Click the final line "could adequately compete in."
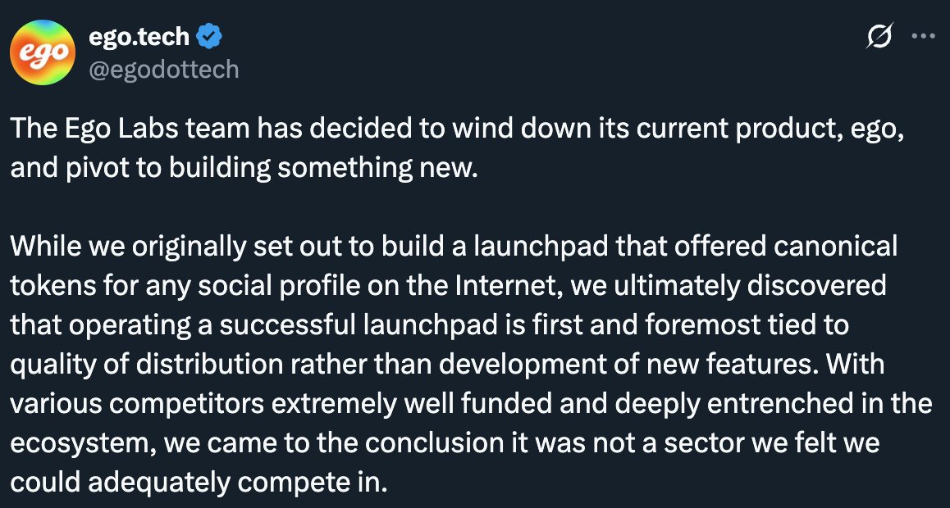The image size is (950, 508). 198,483
